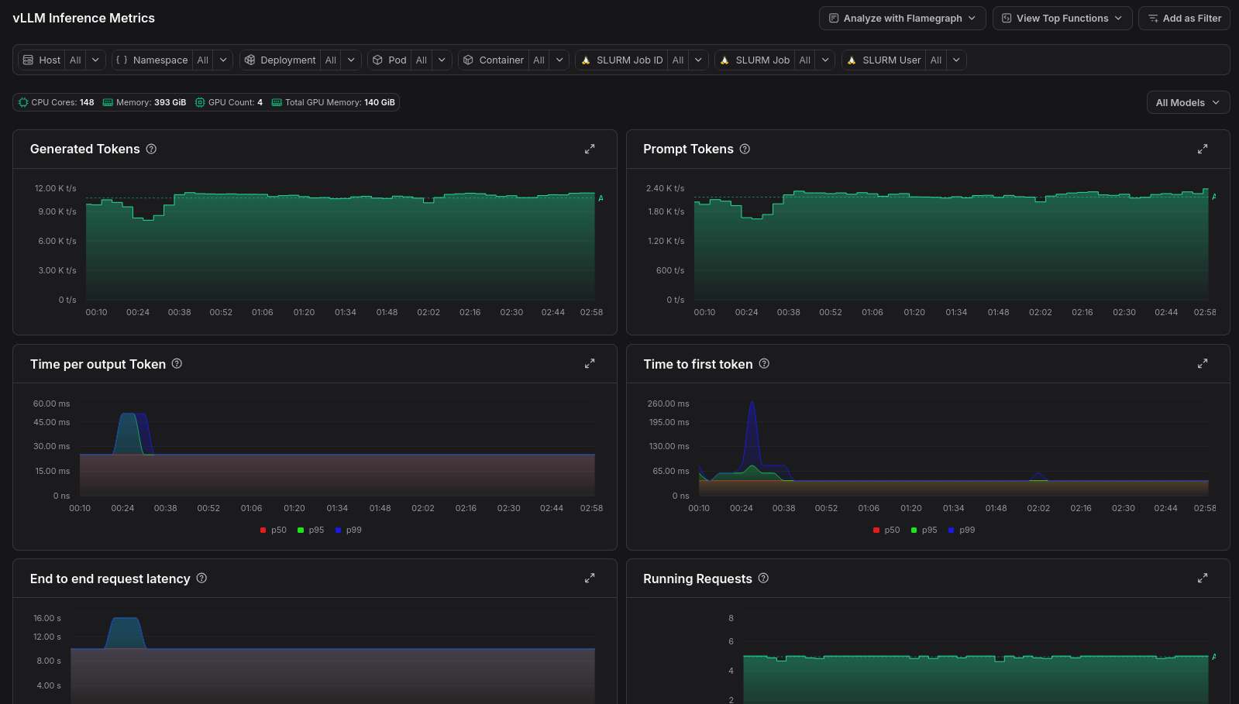Click the '60.00 ms' axis label

(51, 404)
